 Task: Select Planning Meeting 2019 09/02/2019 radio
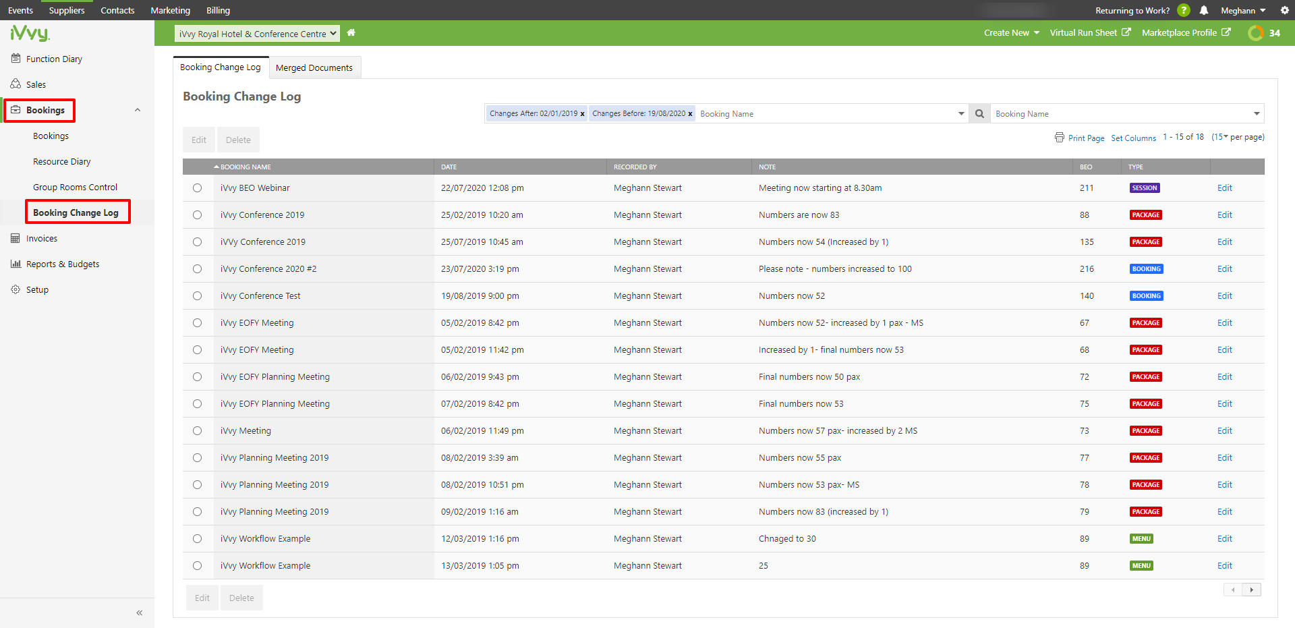point(197,512)
